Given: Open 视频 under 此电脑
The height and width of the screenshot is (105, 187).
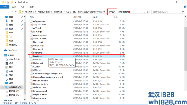Looking at the screenshot, I should [x=11, y=64].
